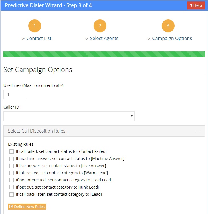Image resolution: width=208 pixels, height=214 pixels.
Task: Click the checkmark beside Contact List
Action: tap(23, 39)
